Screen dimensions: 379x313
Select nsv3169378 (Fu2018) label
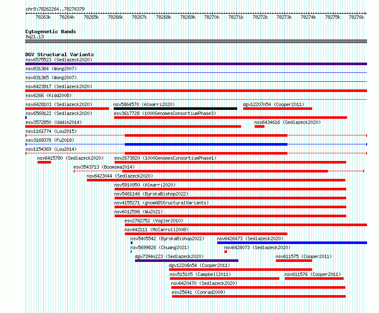50,140
